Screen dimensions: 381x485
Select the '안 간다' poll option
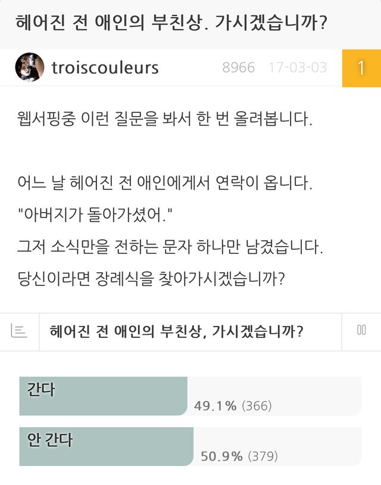(106, 447)
